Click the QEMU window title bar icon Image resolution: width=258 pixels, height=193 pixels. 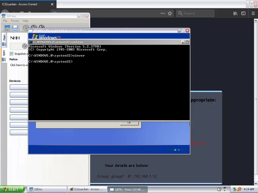(31, 31)
